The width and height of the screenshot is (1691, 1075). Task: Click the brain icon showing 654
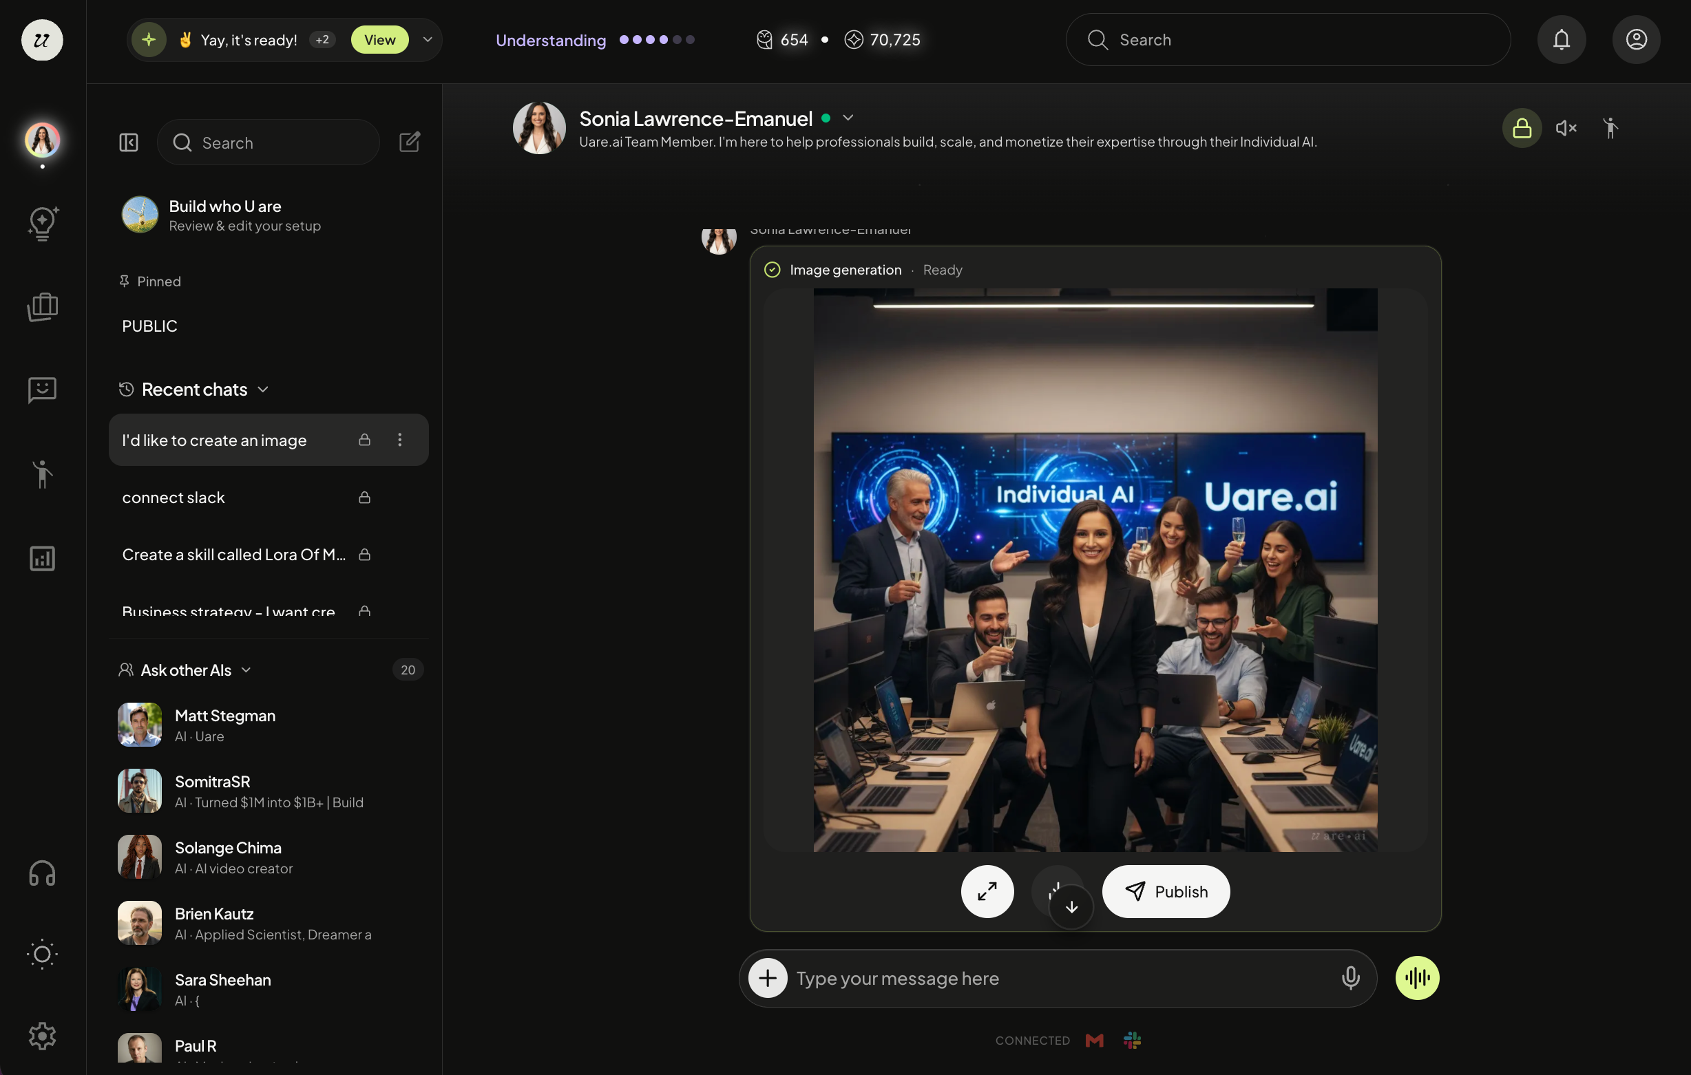765,40
